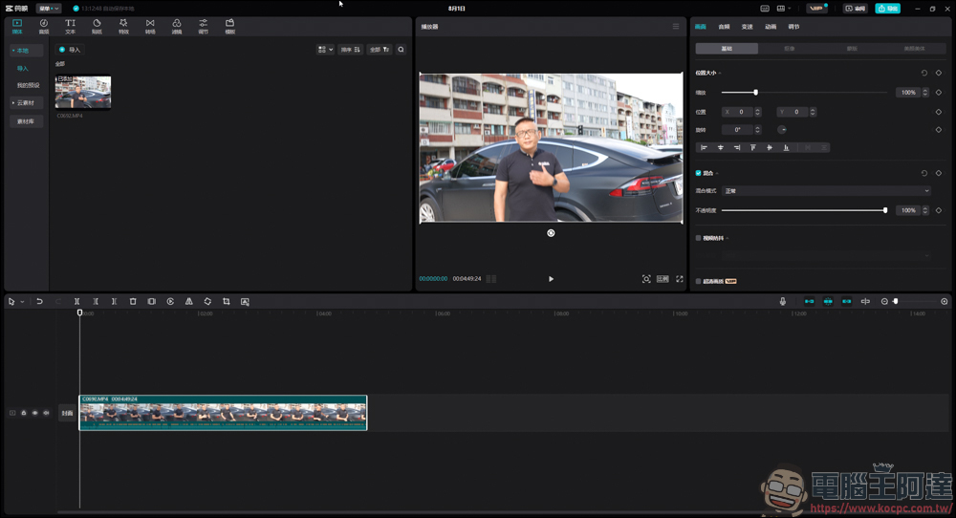Click the 导入 (Import) button

click(69, 49)
